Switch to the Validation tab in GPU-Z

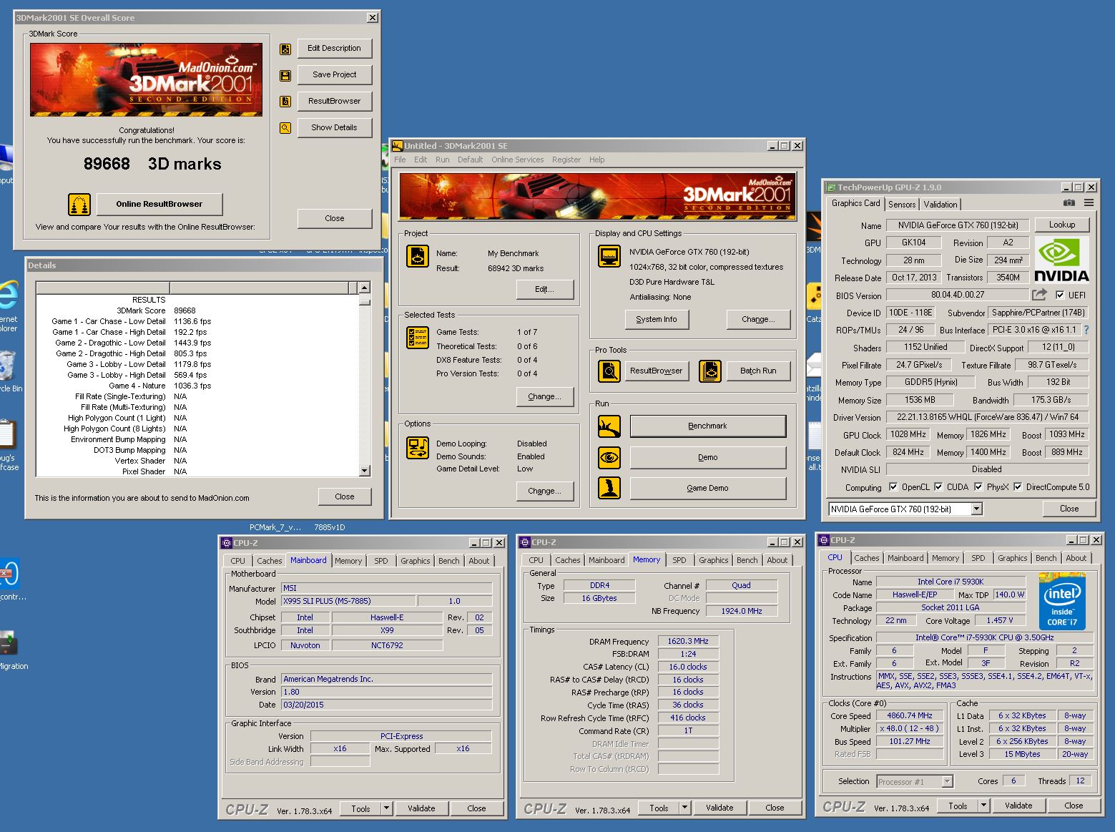[x=940, y=205]
